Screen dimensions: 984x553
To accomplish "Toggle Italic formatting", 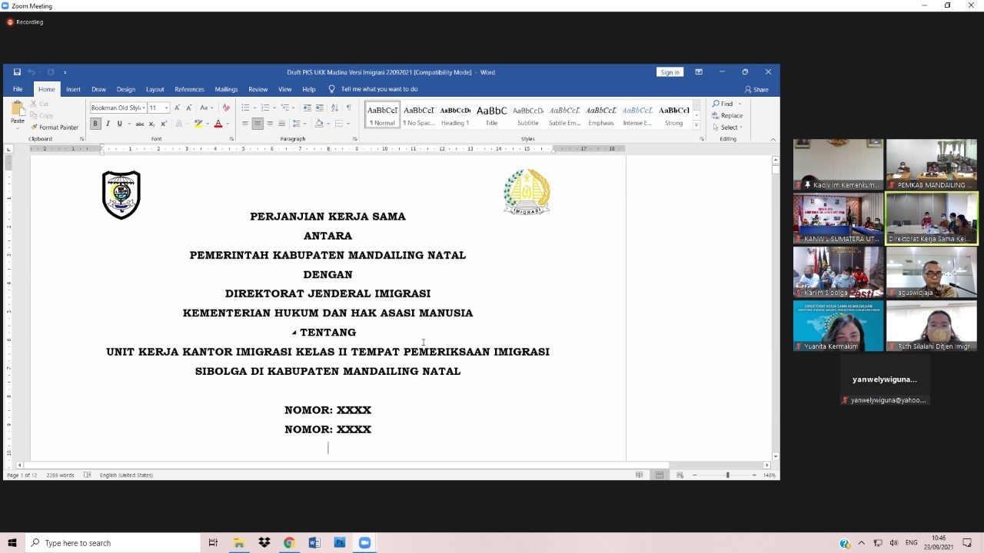I will click(x=108, y=124).
